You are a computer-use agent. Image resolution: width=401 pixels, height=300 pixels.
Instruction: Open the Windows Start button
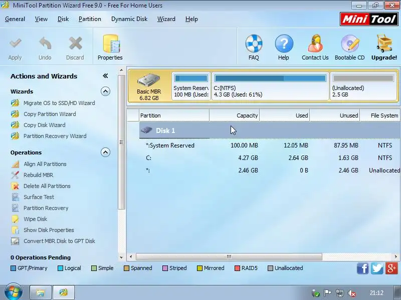pos(13,292)
